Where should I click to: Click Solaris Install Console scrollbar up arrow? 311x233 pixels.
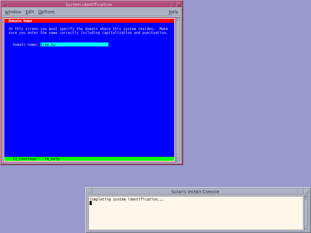pos(306,198)
